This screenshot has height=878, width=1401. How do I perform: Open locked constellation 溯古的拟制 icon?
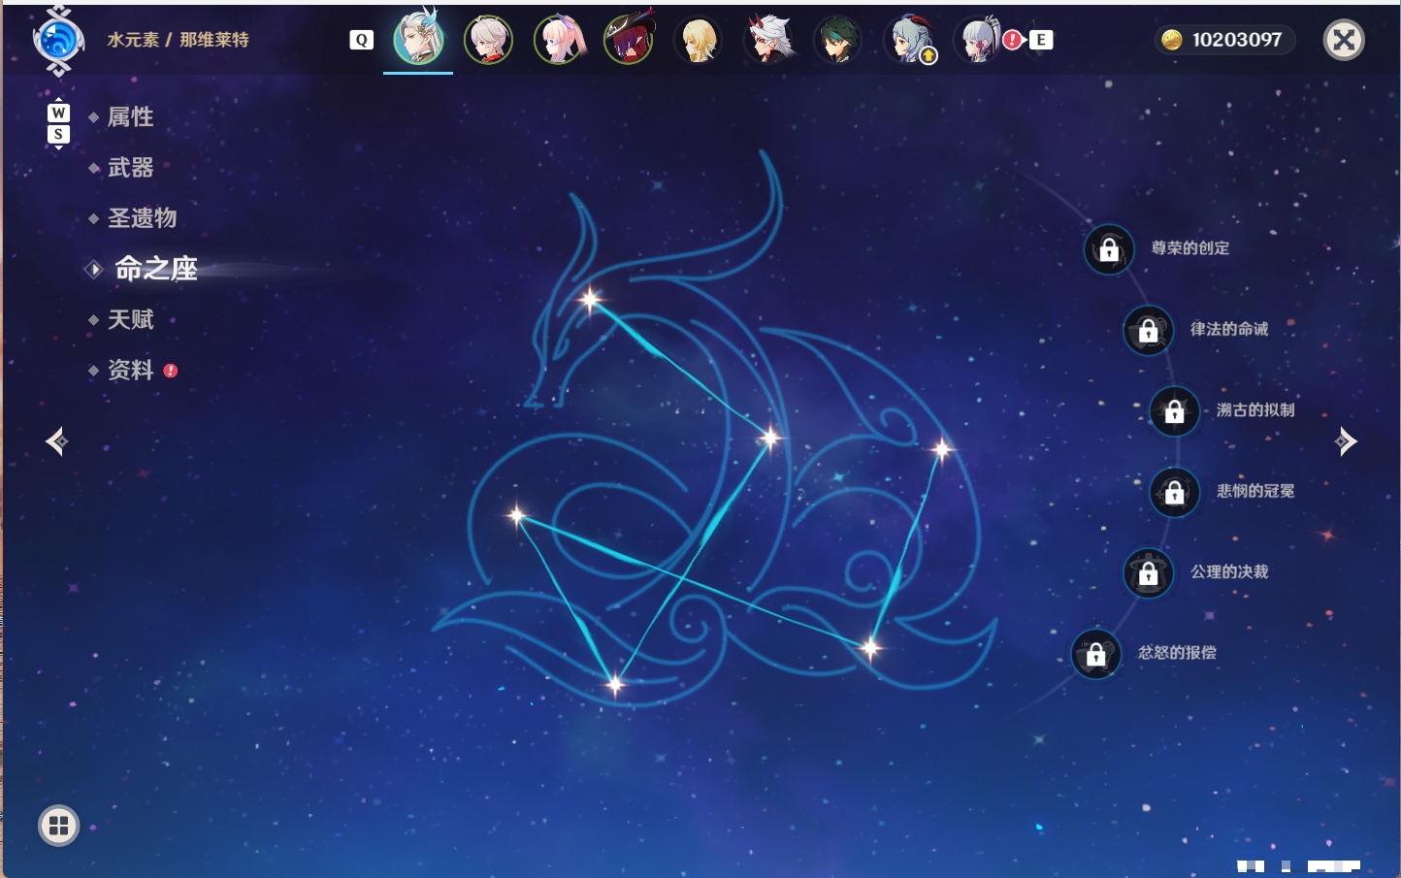[x=1175, y=411]
